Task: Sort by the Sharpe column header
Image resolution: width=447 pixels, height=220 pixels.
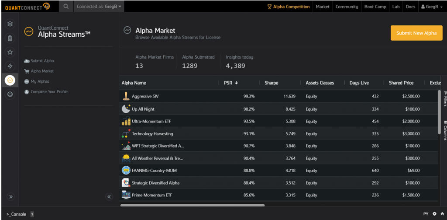Action: pyautogui.click(x=272, y=83)
